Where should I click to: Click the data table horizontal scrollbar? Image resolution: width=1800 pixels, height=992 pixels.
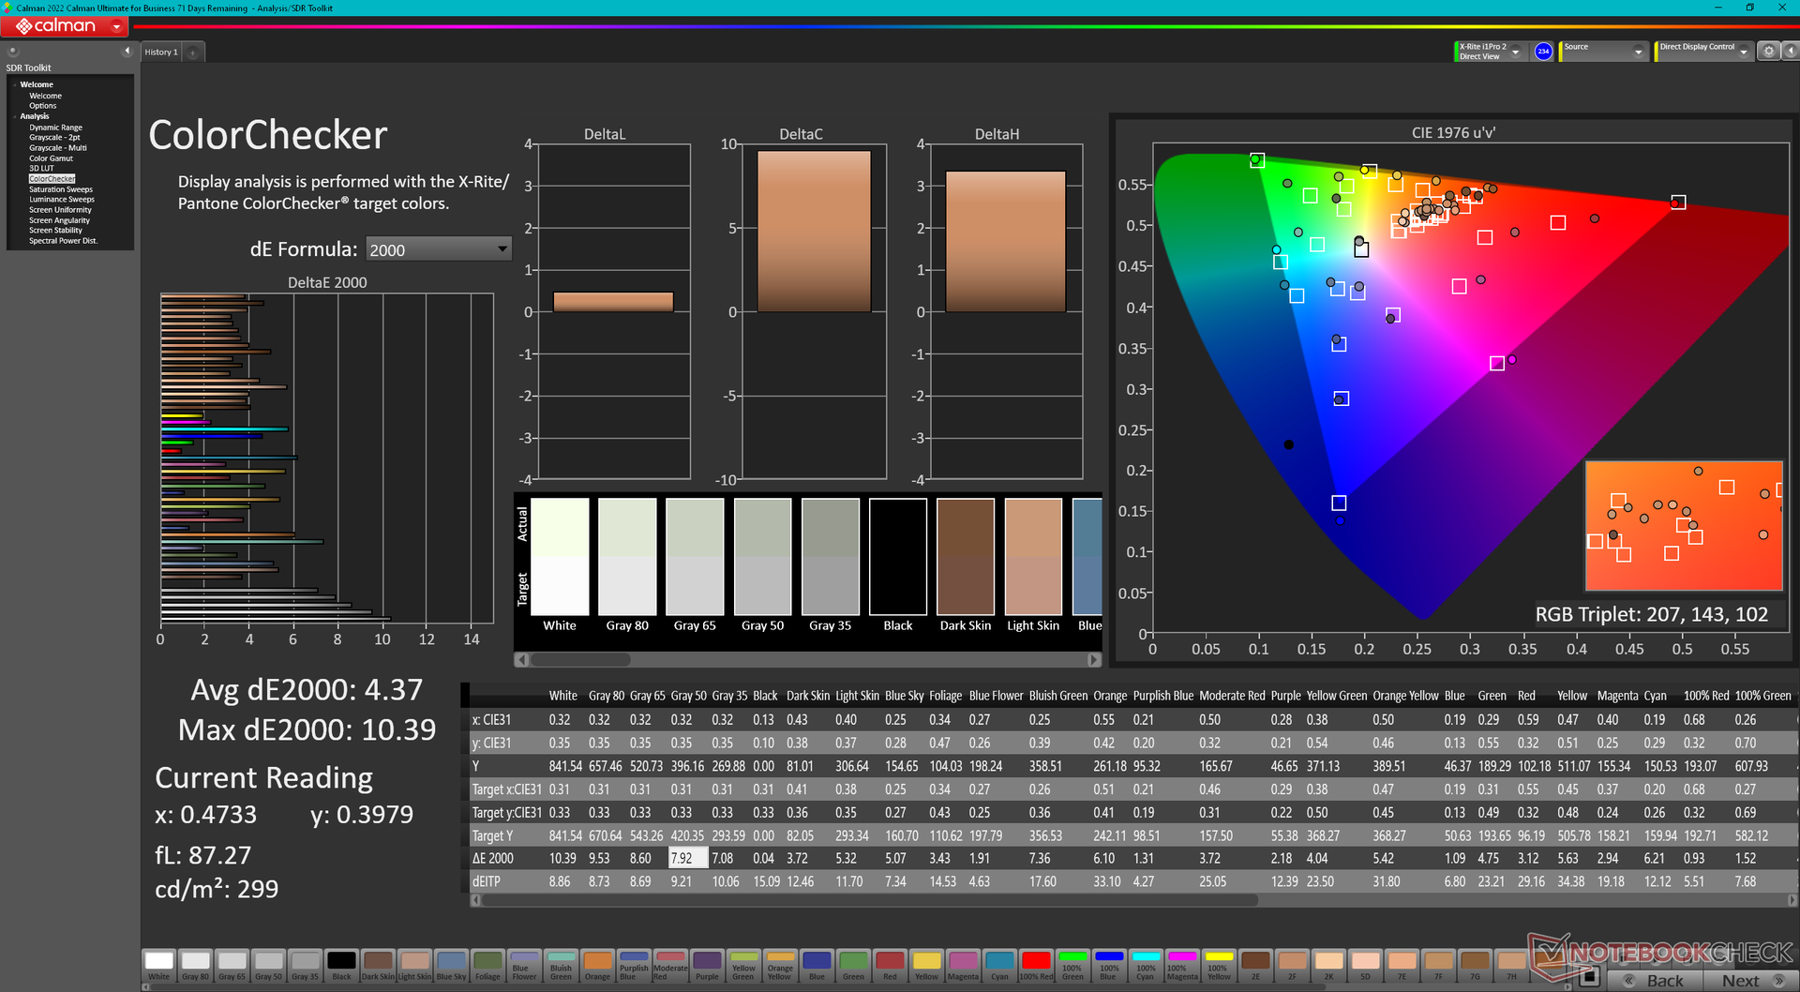tap(870, 900)
